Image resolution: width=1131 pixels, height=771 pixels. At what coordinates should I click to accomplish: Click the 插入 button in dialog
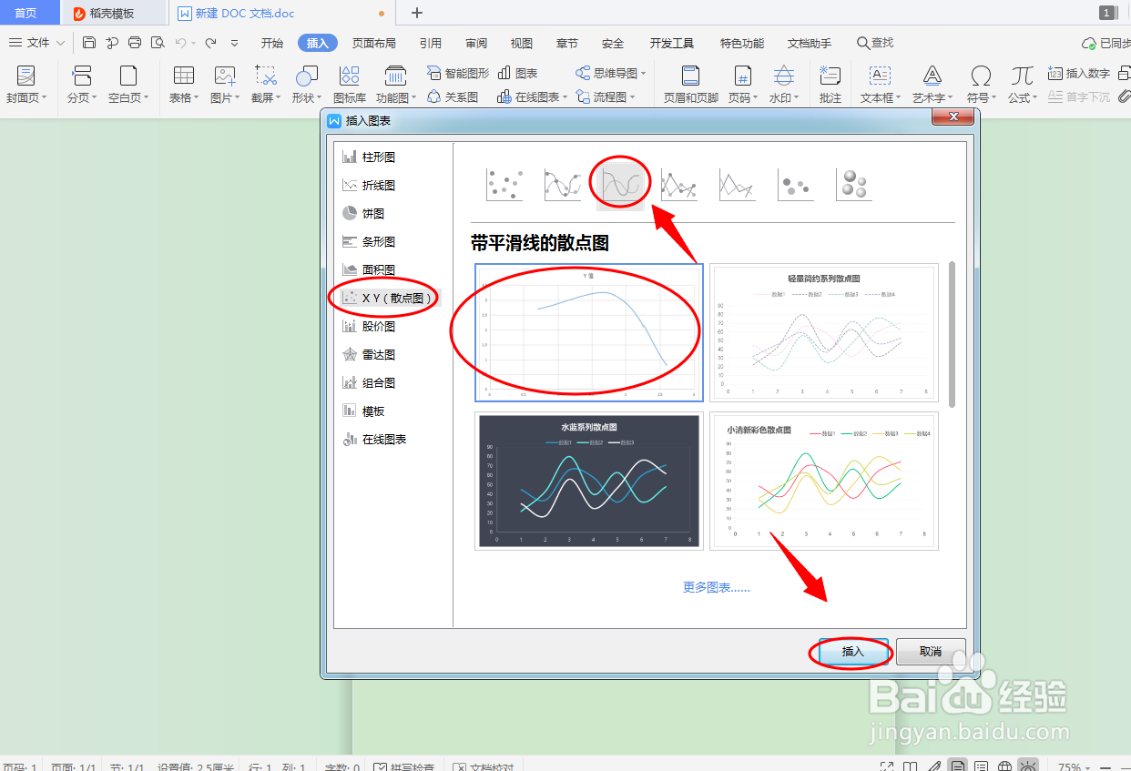point(853,652)
